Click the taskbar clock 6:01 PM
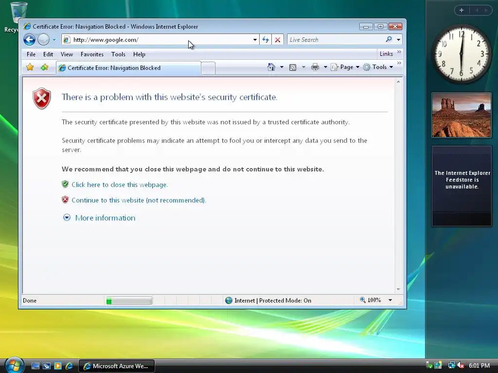This screenshot has height=373, width=498. (x=479, y=365)
